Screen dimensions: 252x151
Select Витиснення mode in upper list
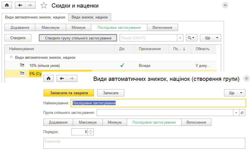(x=162, y=27)
